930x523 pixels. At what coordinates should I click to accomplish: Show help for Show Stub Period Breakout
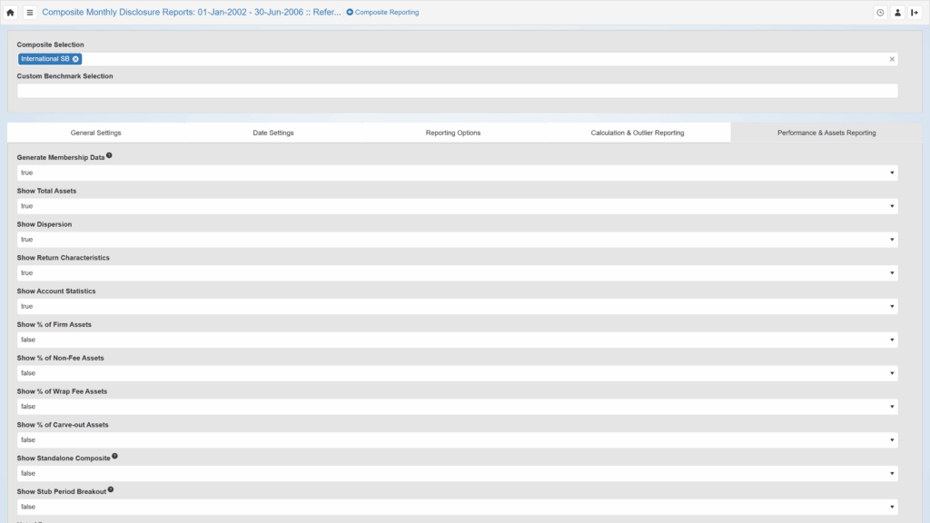(111, 489)
